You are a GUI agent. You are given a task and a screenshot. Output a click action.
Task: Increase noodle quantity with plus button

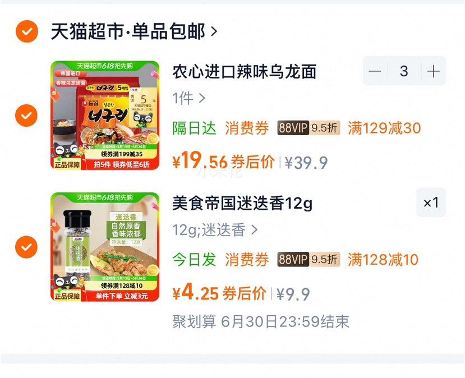point(433,71)
